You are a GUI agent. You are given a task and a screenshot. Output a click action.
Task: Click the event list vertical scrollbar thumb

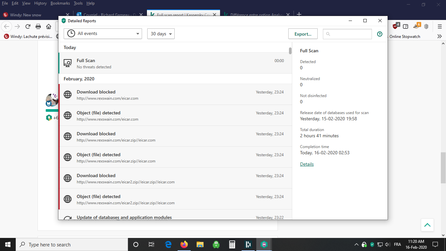[x=290, y=51]
